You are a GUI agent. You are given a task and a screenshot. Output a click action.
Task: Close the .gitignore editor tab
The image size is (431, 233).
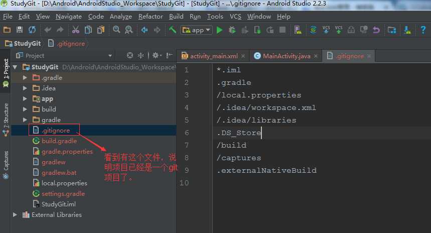pyautogui.click(x=369, y=56)
